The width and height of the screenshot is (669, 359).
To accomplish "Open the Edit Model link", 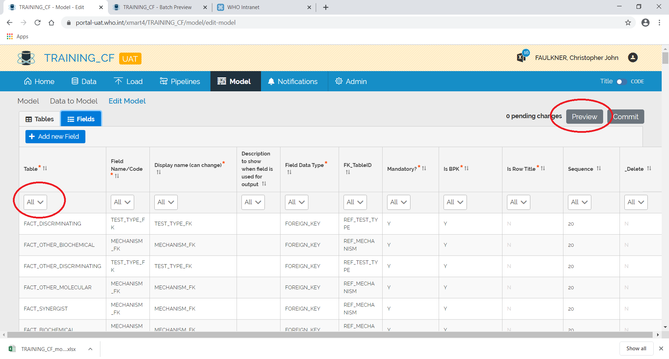I will (x=127, y=101).
